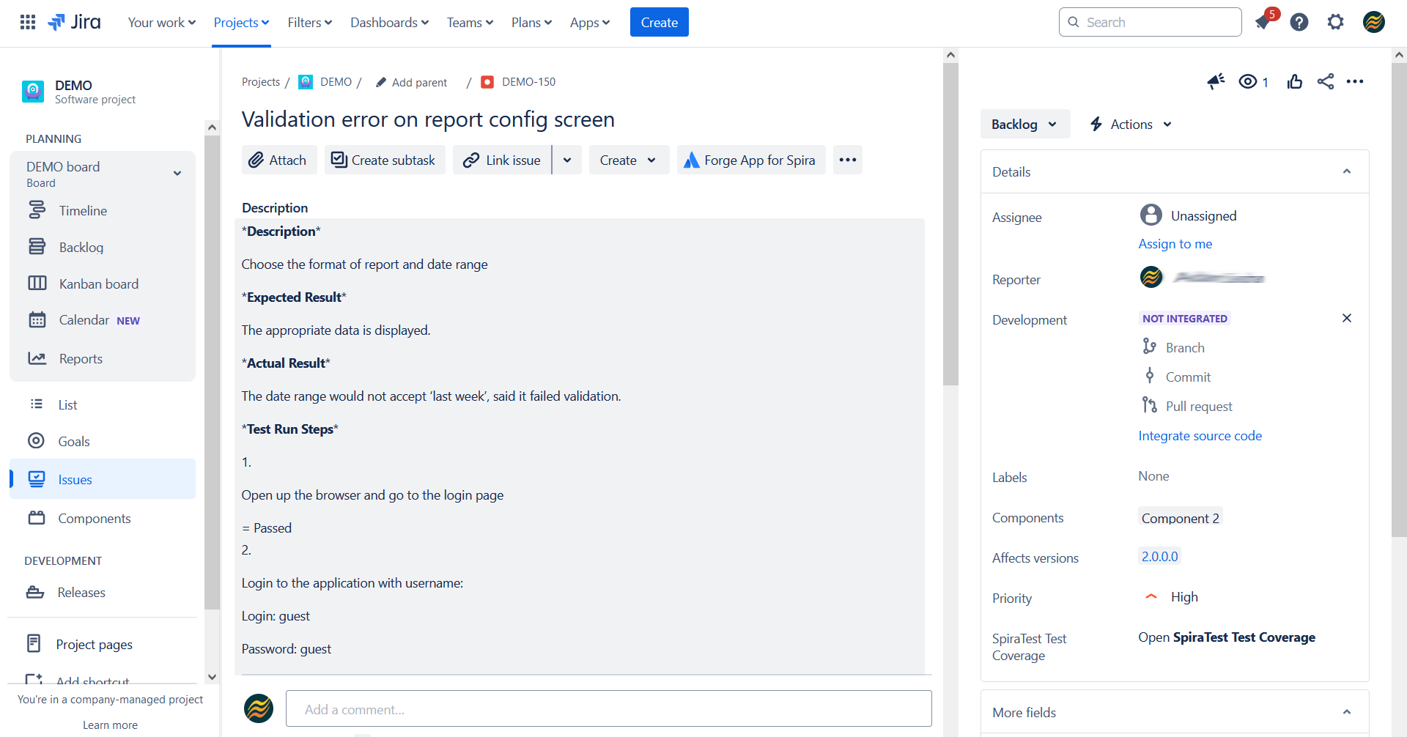Open the Backlog status dropdown
This screenshot has height=737, width=1407.
(1024, 124)
